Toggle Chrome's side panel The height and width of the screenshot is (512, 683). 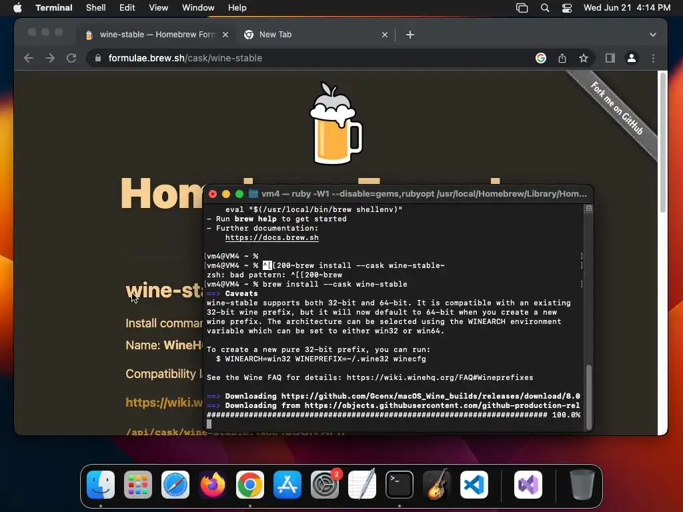tap(610, 58)
